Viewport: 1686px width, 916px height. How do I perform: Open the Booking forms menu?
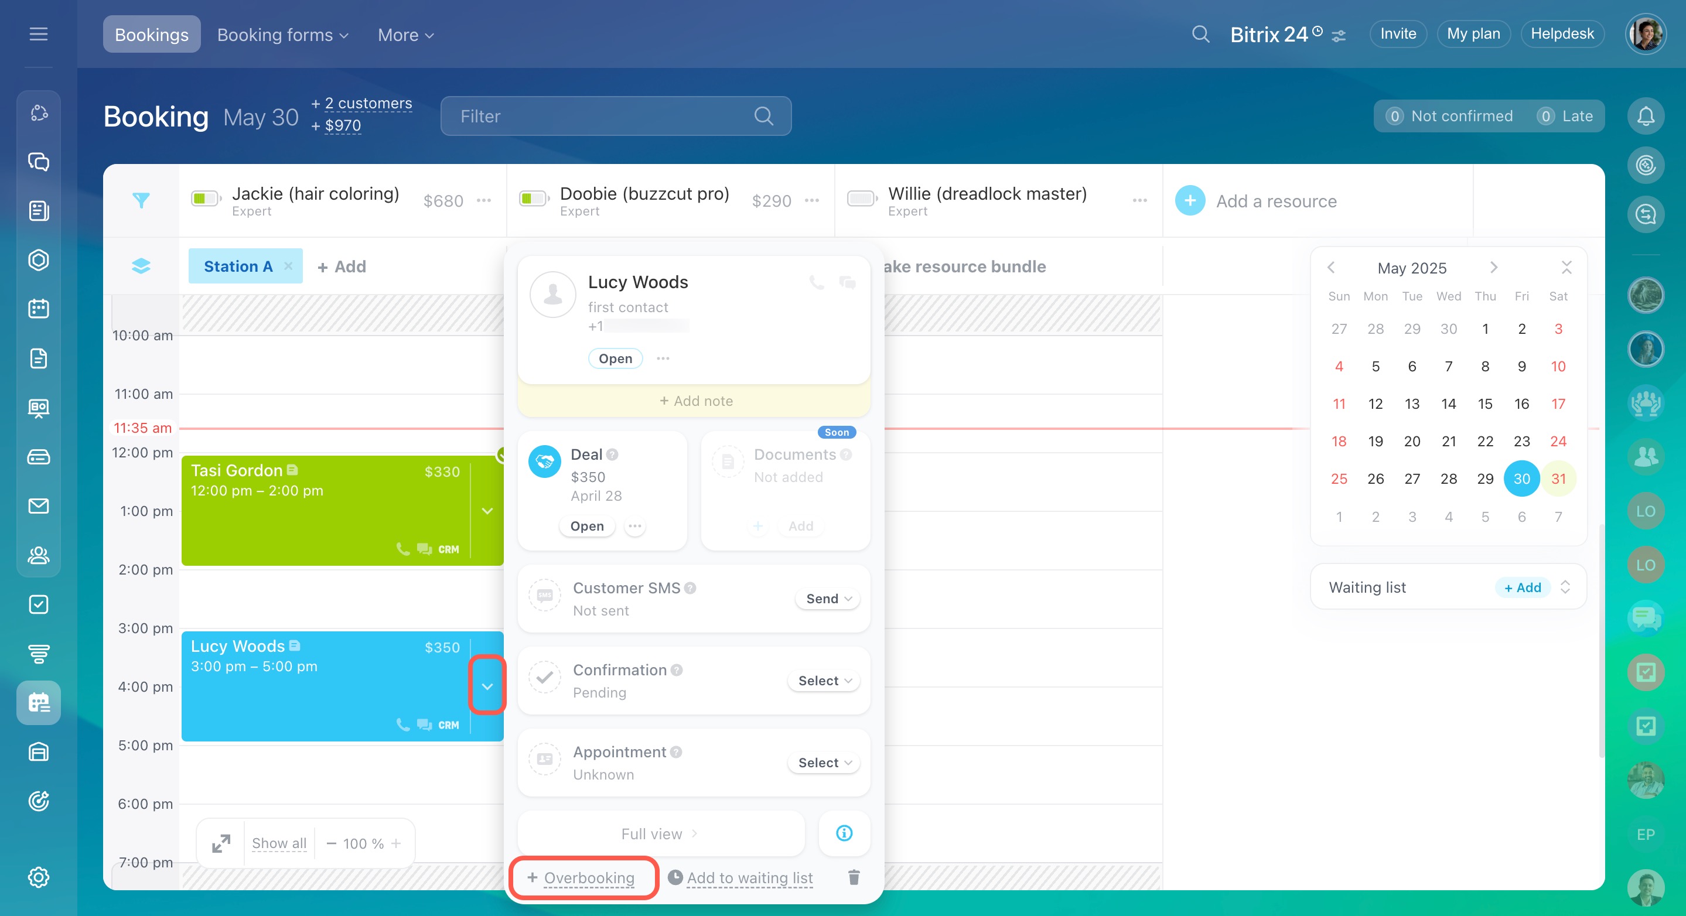coord(282,35)
